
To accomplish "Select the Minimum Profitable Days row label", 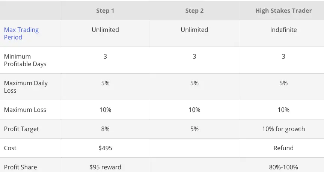I will (25, 60).
